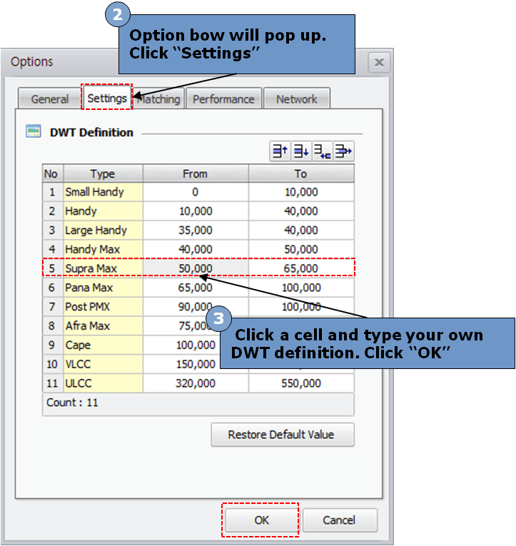This screenshot has width=516, height=546.
Task: Select the Afra Max type cell
Action: point(103,326)
